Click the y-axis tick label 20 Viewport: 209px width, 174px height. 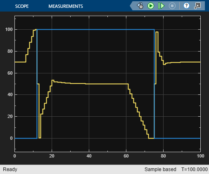tap(10, 116)
